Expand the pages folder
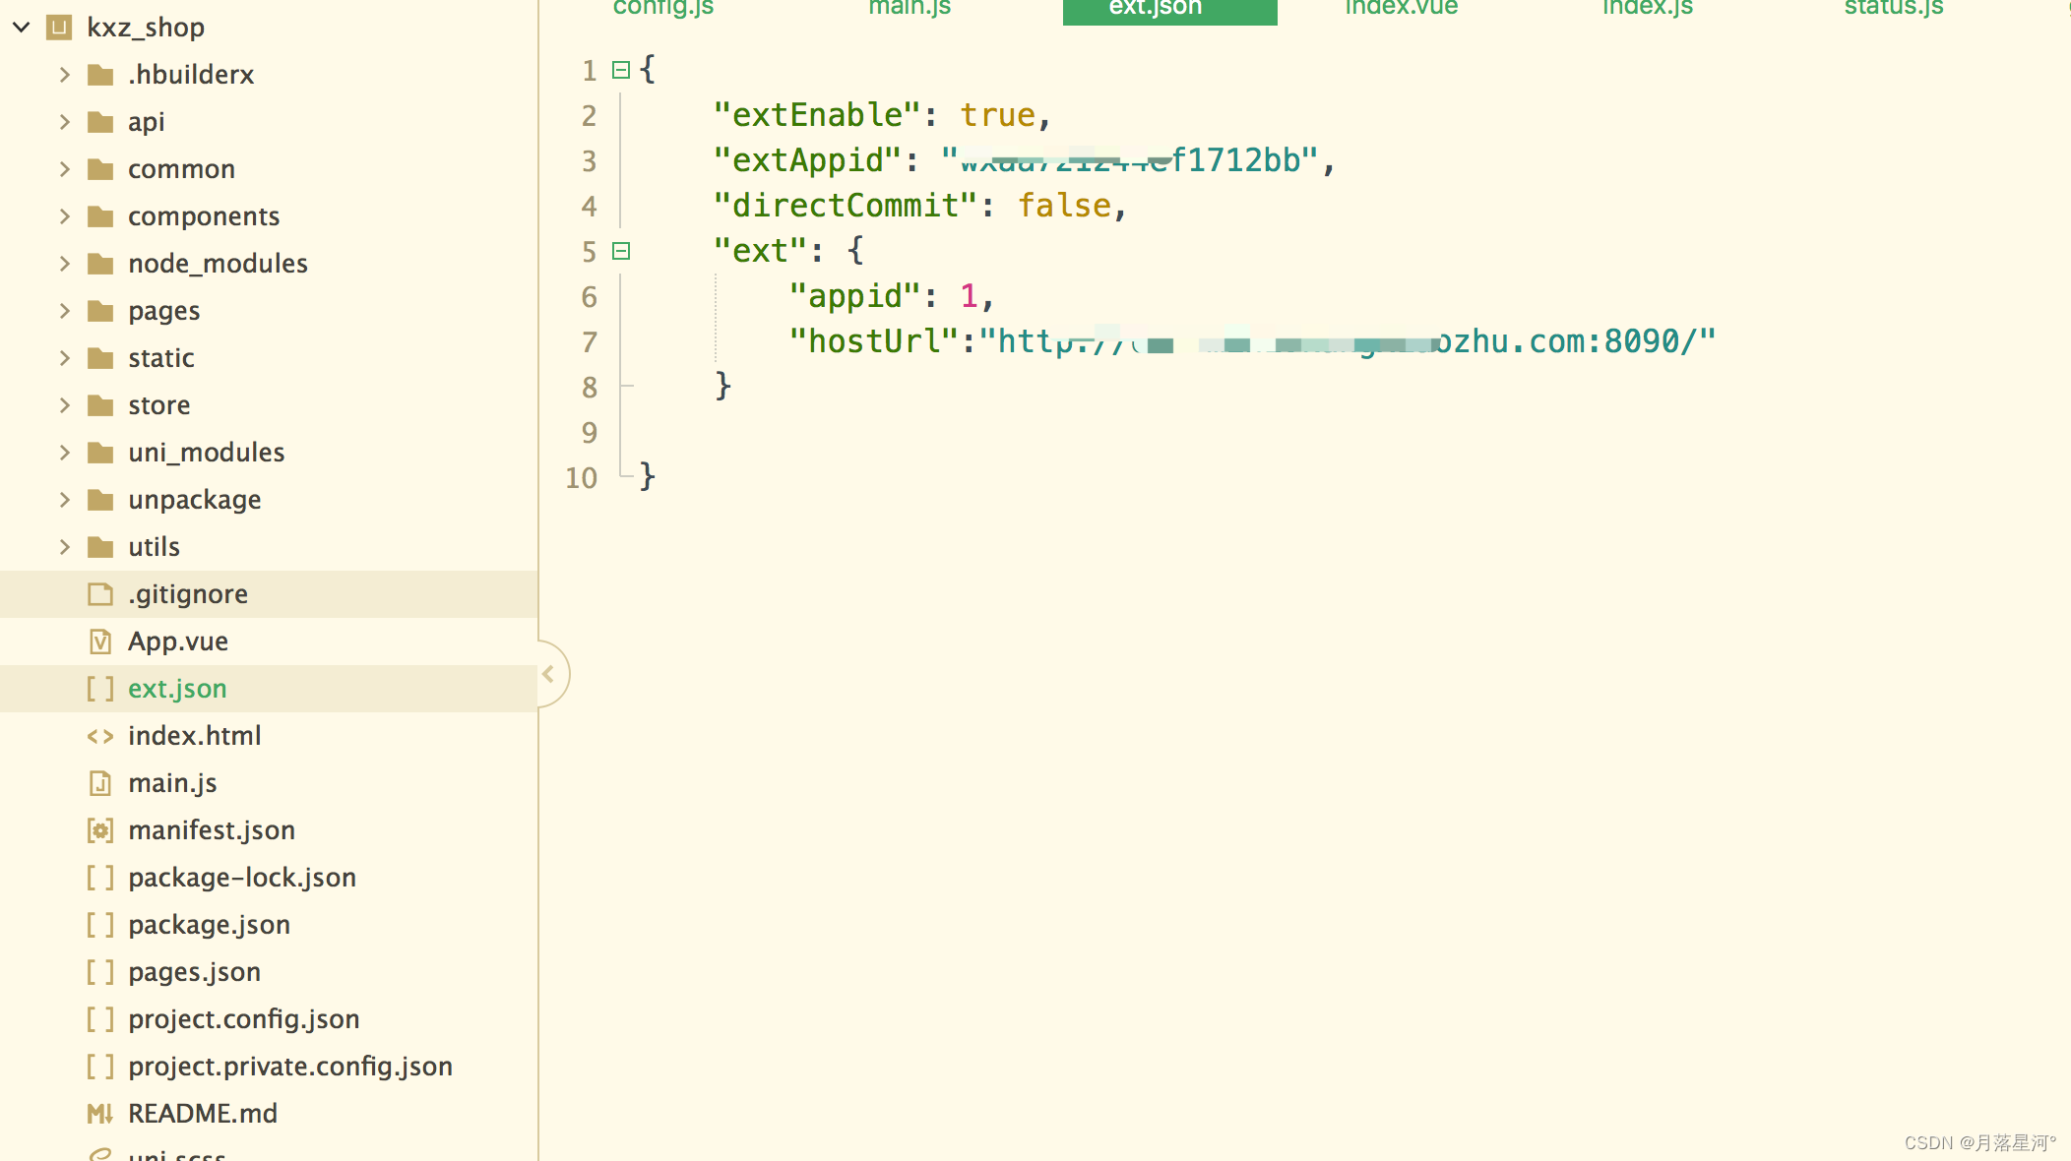The width and height of the screenshot is (2071, 1161). 64,310
